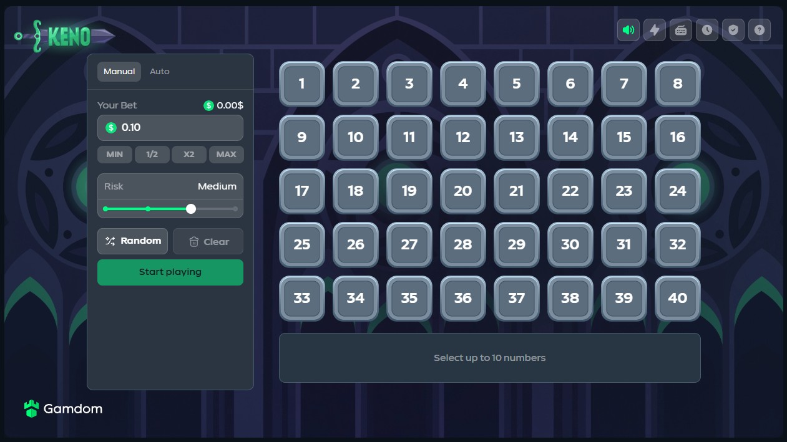Mark number 34
The width and height of the screenshot is (787, 442).
coord(356,299)
